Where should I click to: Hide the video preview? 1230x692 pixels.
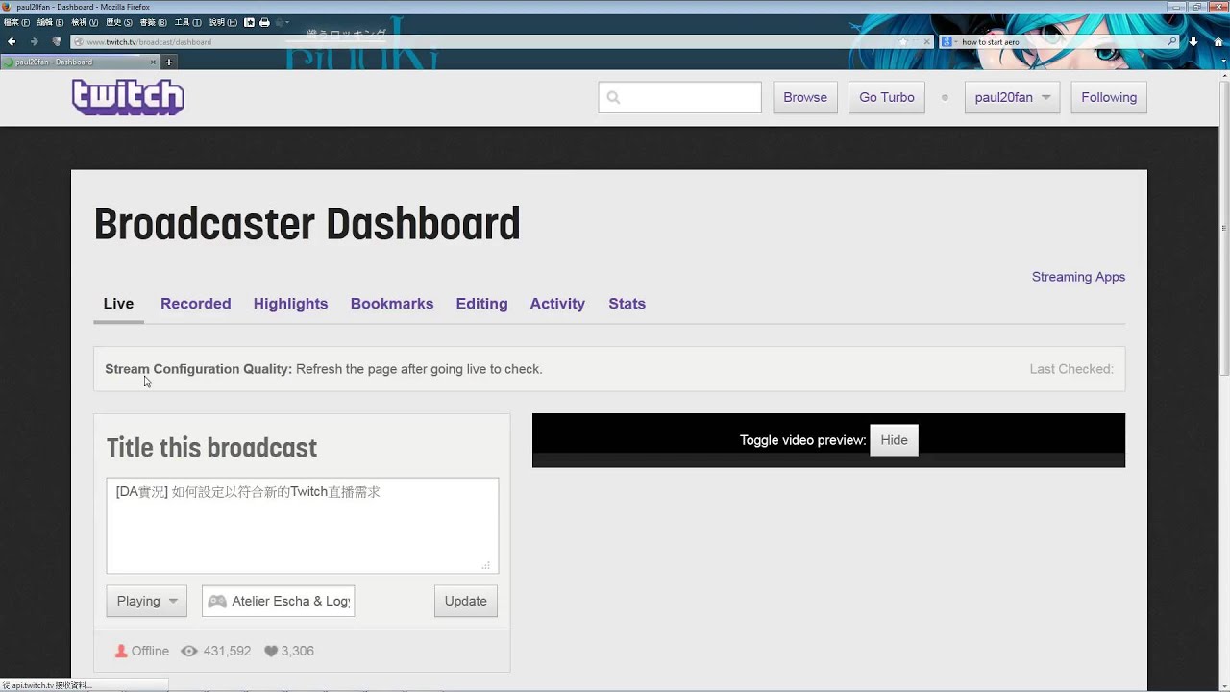(x=894, y=440)
